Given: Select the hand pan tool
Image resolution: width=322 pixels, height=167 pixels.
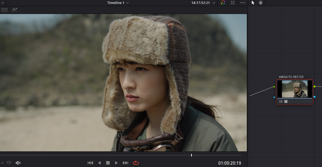Looking at the screenshot, I should pos(261,3).
